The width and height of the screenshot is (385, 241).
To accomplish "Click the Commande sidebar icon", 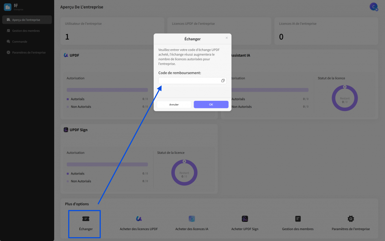I will tap(8, 41).
